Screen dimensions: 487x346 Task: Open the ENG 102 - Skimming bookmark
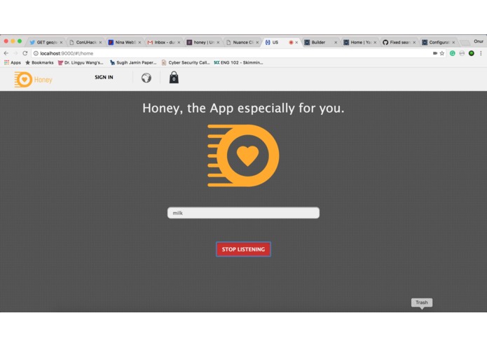(x=238, y=62)
